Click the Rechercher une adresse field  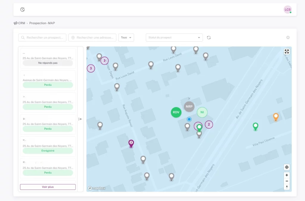coord(92,37)
